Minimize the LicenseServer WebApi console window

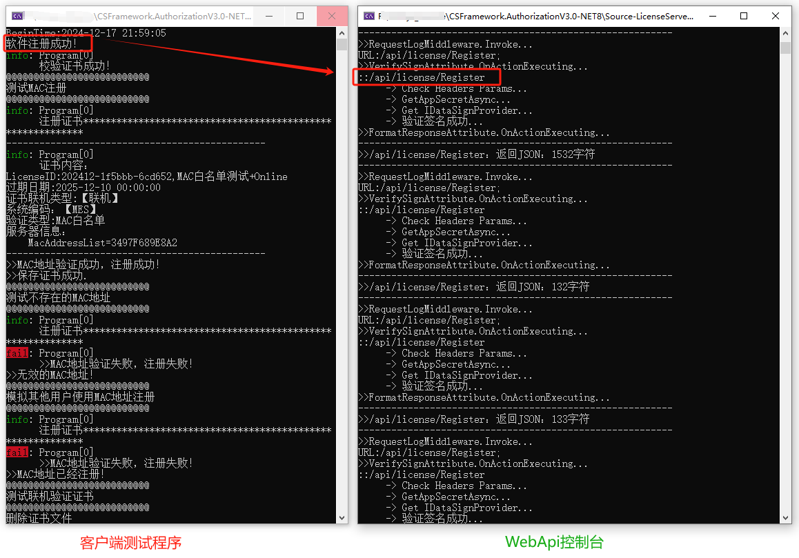(x=712, y=16)
